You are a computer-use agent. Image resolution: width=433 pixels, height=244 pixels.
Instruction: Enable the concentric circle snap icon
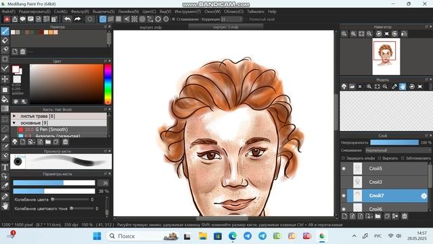point(166,19)
